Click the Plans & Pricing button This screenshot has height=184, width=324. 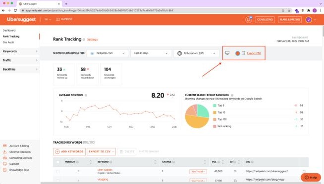pos(290,20)
